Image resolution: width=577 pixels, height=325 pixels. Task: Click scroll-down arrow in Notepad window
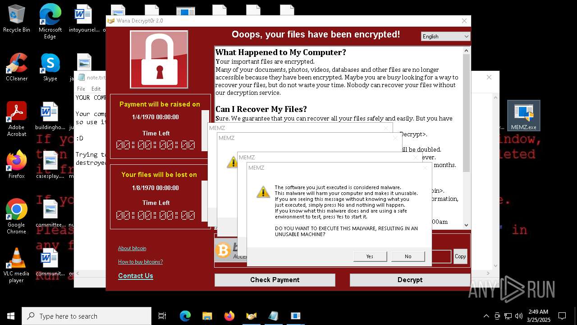coord(495,266)
